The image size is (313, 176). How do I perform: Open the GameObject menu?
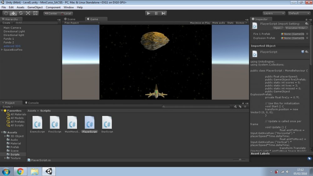pyautogui.click(x=35, y=7)
